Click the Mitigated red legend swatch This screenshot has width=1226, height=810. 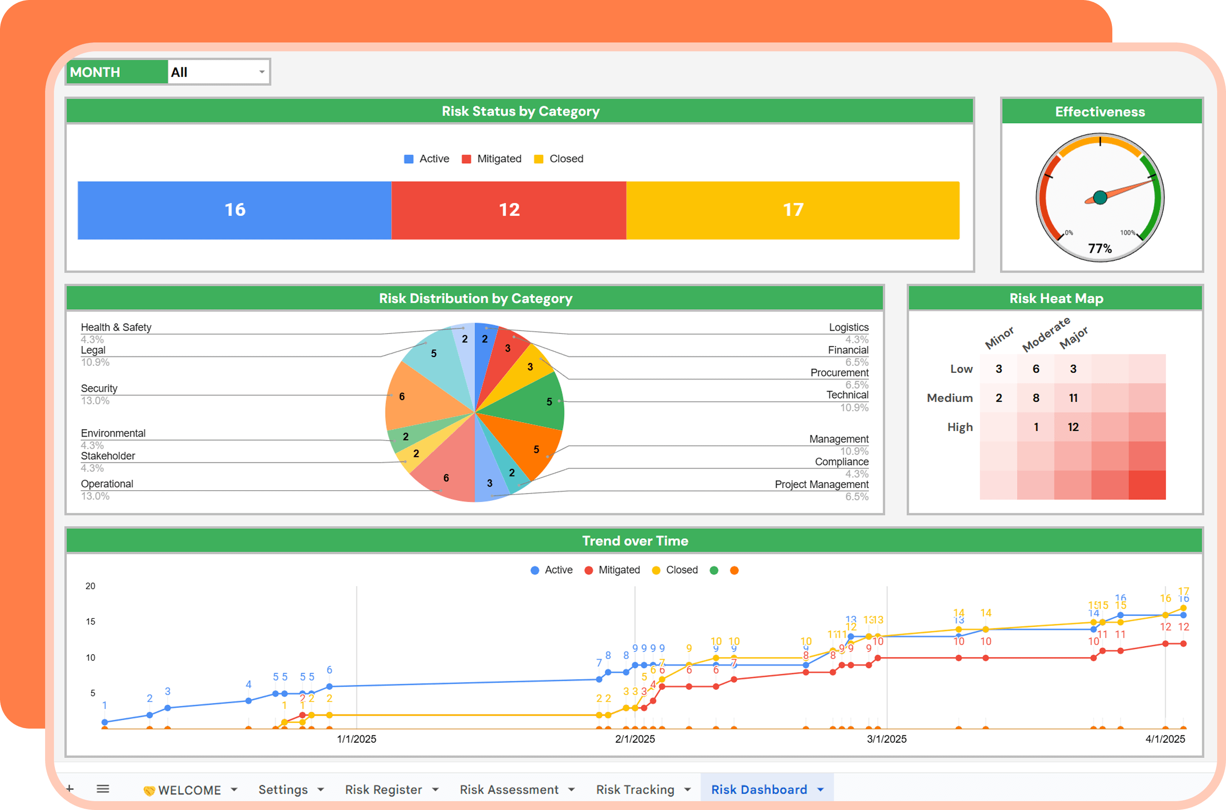[466, 159]
